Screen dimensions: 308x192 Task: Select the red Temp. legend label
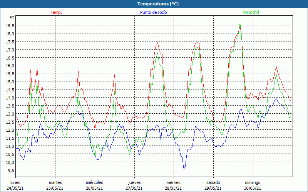coord(56,12)
